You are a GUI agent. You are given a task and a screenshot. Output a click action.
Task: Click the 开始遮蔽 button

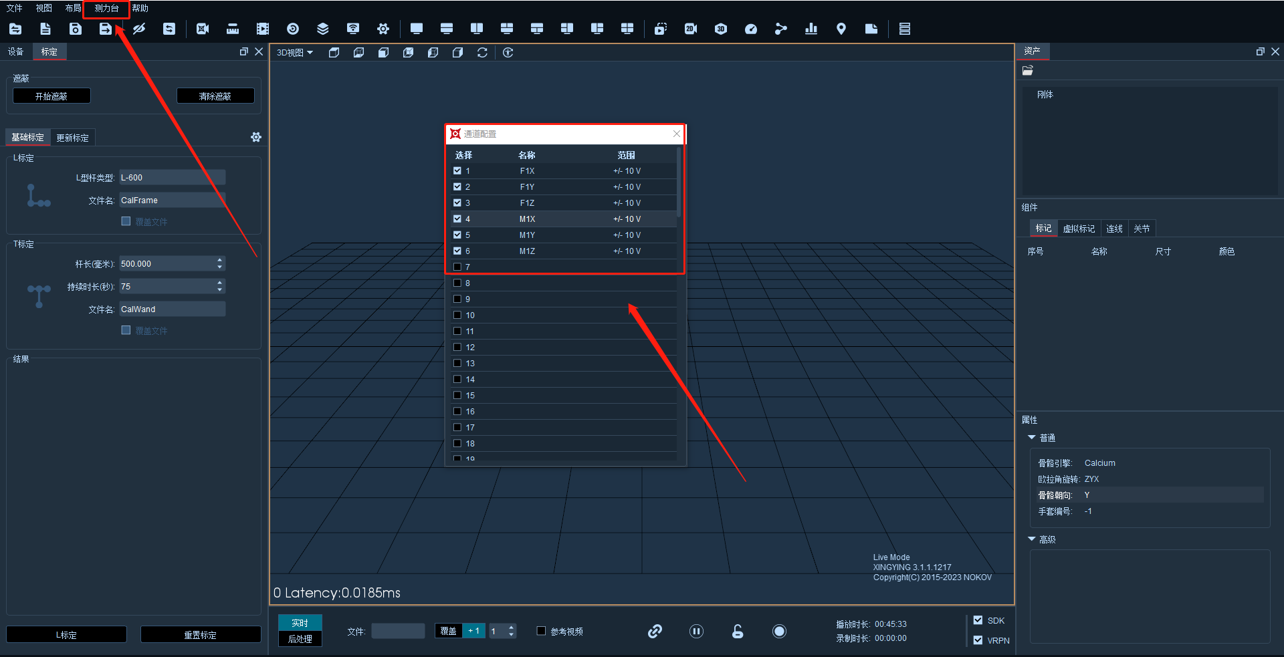51,96
